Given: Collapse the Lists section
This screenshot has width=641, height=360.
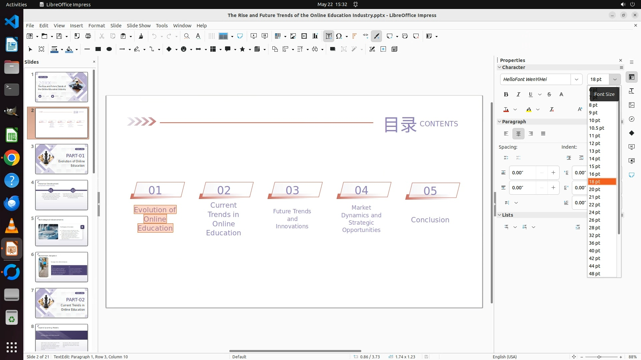Looking at the screenshot, I should [x=499, y=215].
